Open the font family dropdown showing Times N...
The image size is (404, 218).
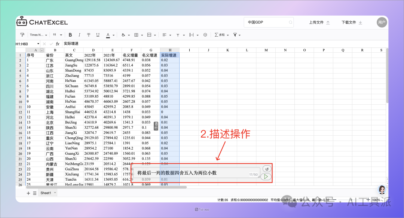37,34
